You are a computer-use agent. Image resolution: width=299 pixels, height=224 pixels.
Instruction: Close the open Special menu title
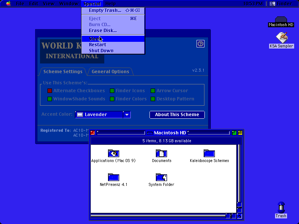[x=92, y=3]
